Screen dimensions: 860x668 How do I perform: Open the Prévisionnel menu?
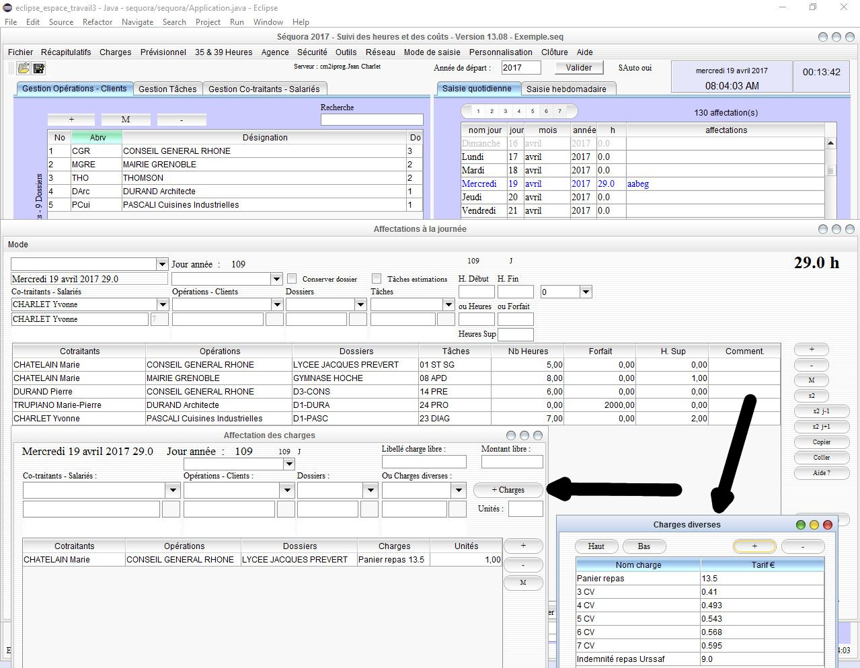click(163, 52)
